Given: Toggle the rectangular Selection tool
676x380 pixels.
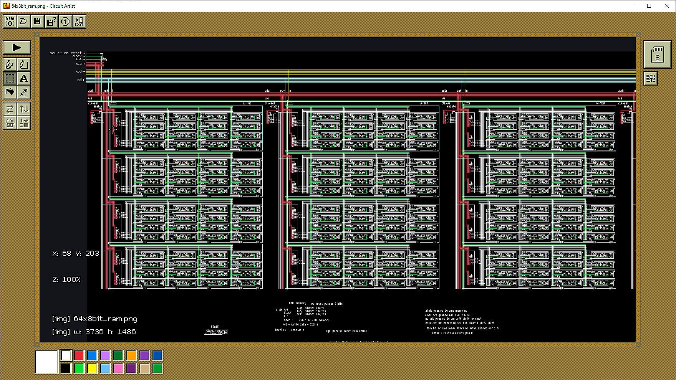Looking at the screenshot, I should click(10, 78).
